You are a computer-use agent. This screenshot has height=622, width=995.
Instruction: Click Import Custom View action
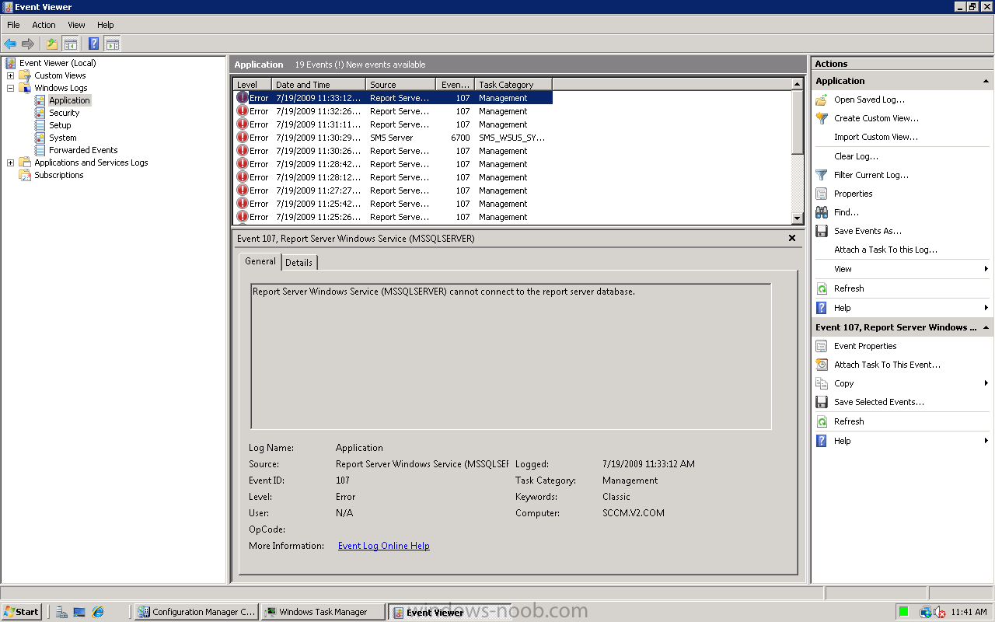pyautogui.click(x=876, y=137)
